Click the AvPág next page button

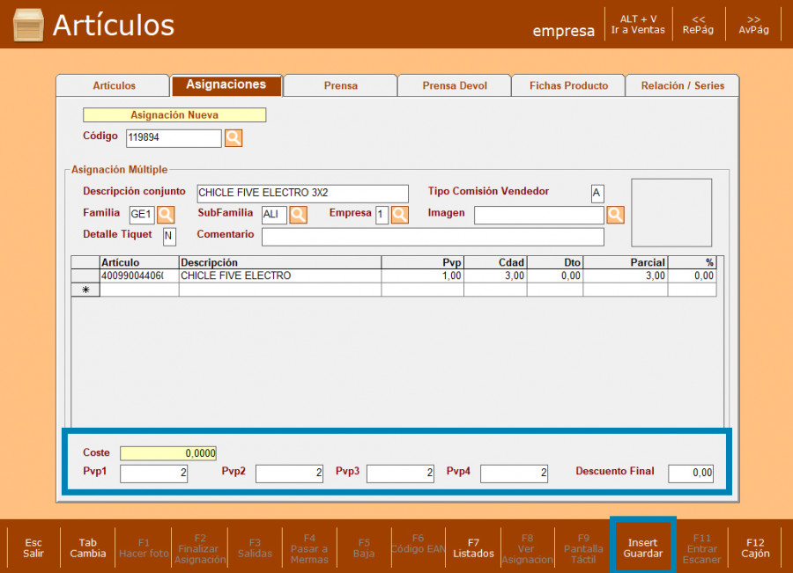(753, 24)
